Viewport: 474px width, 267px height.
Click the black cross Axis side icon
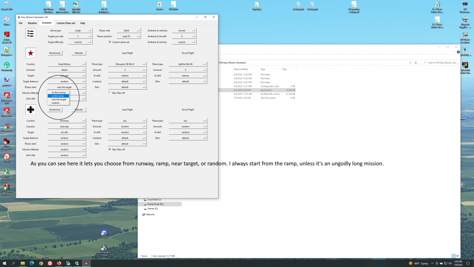pyautogui.click(x=31, y=110)
